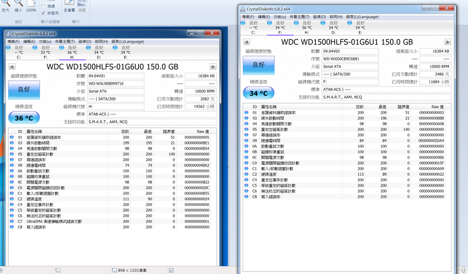Screen dimensions: 468x274
Task: Enable the 格線 gridlines checkbox
Action: click(43, 6)
